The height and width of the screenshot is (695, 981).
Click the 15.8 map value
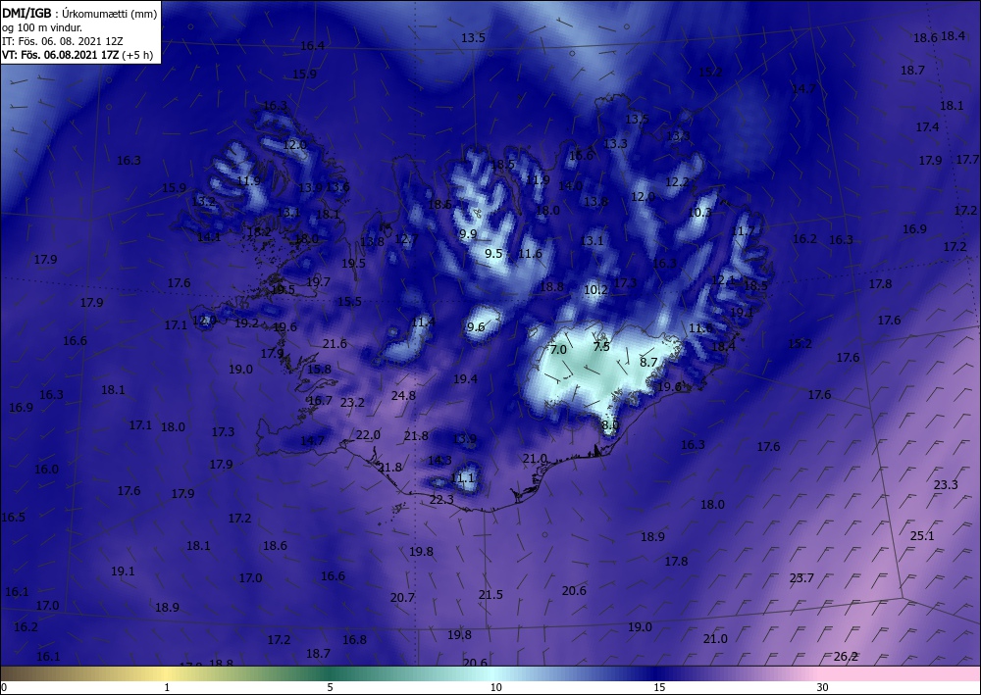point(319,370)
